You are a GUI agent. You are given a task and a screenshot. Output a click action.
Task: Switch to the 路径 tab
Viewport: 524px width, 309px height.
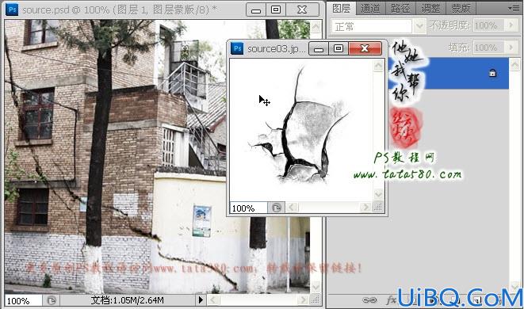400,9
